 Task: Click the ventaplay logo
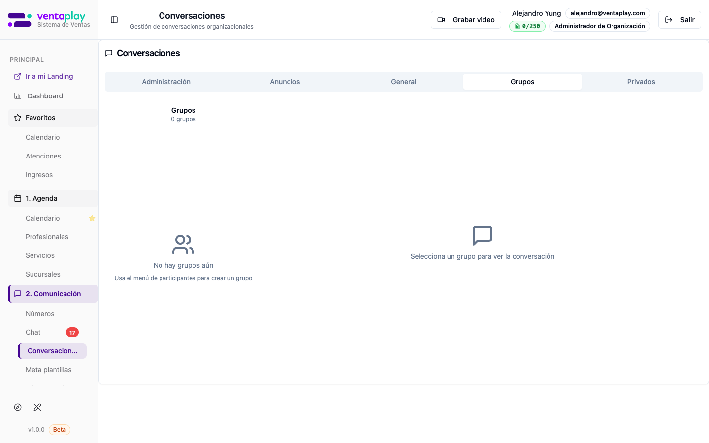coord(49,20)
